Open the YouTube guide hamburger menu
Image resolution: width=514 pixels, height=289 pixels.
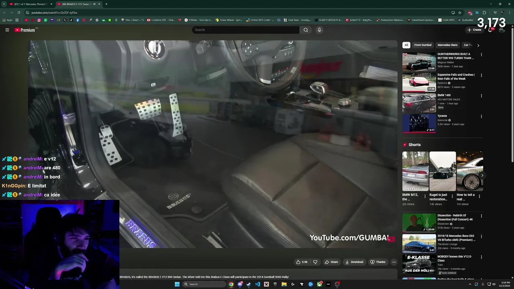(7, 30)
